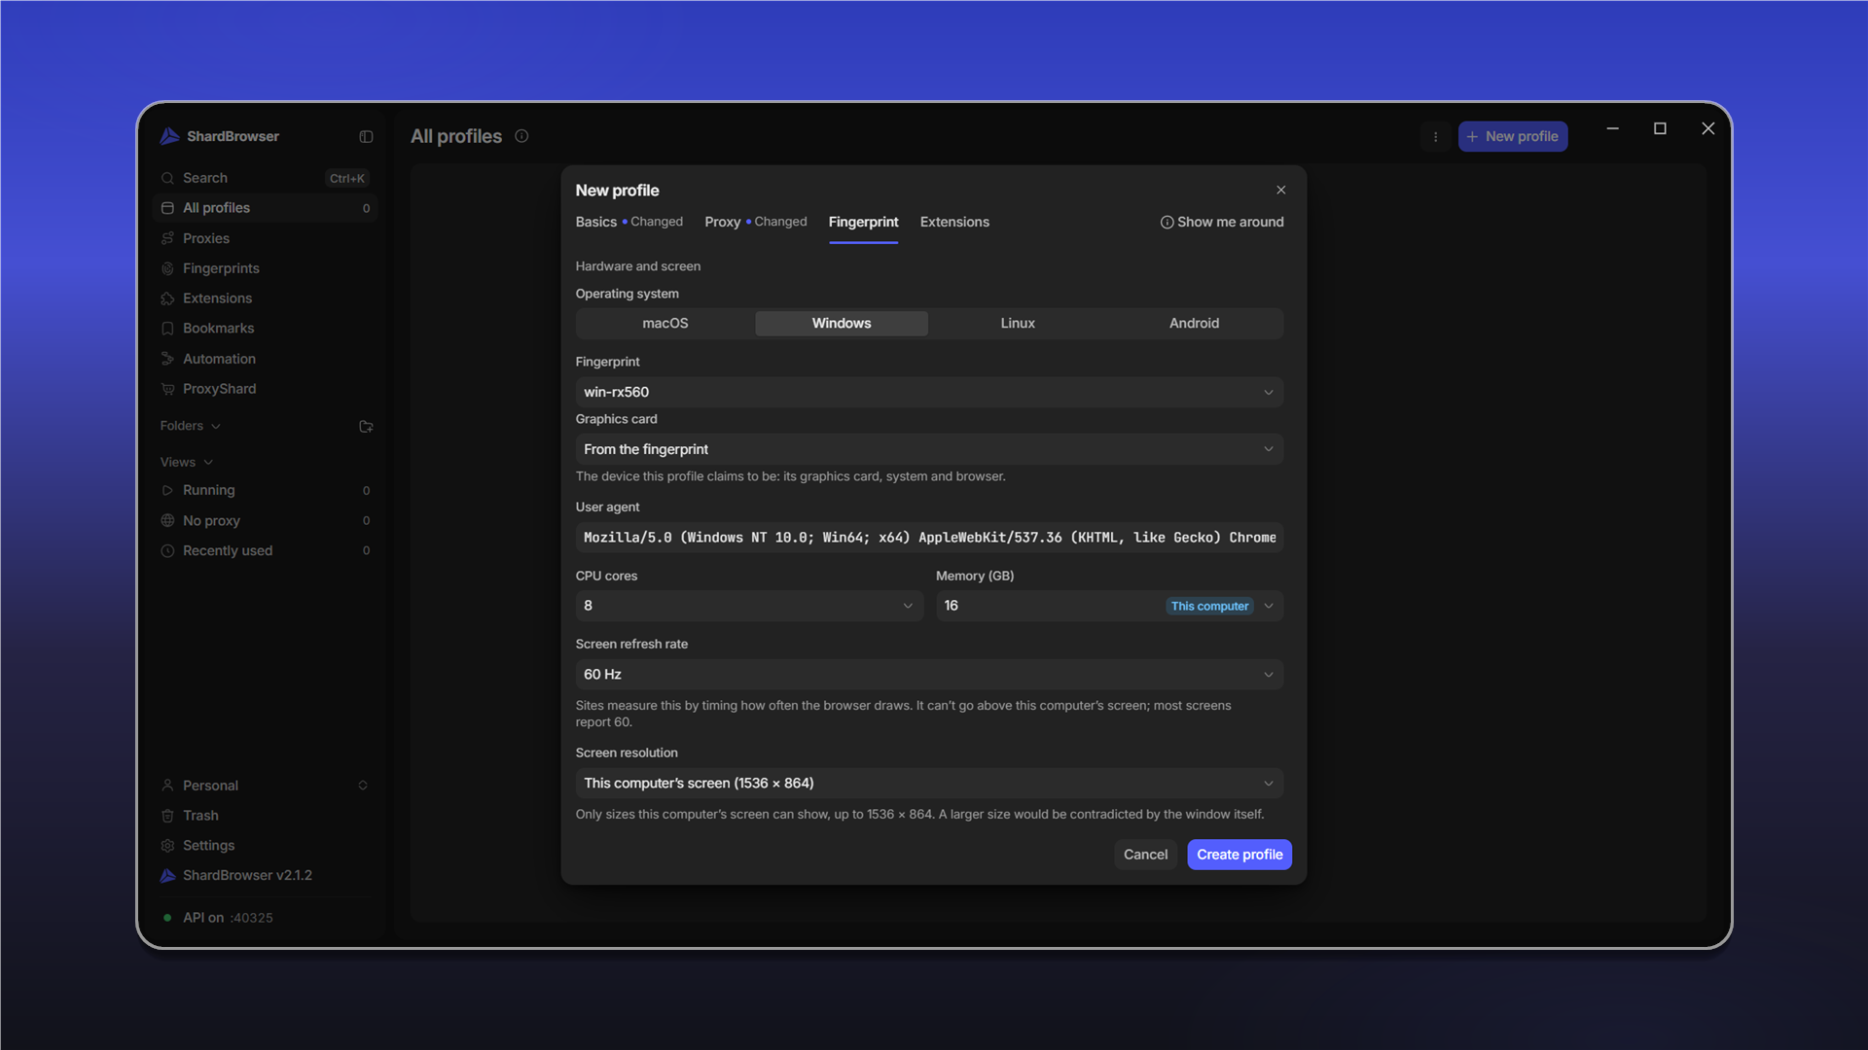1868x1050 pixels.
Task: Show the Recently used view
Action: [x=265, y=550]
